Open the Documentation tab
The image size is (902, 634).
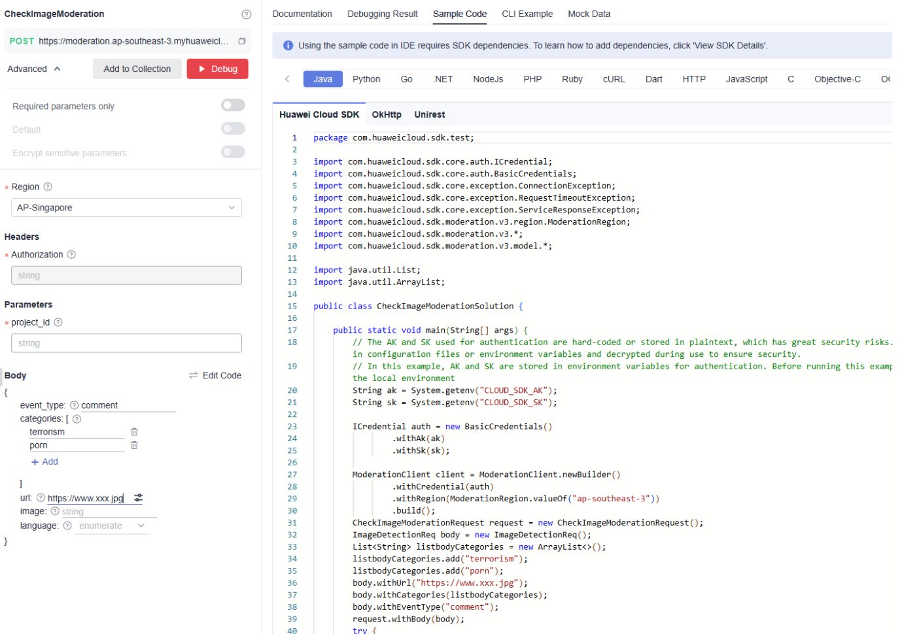[x=302, y=14]
